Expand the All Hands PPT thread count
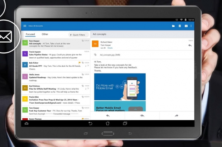This screenshot has height=147, width=222. coord(86,66)
